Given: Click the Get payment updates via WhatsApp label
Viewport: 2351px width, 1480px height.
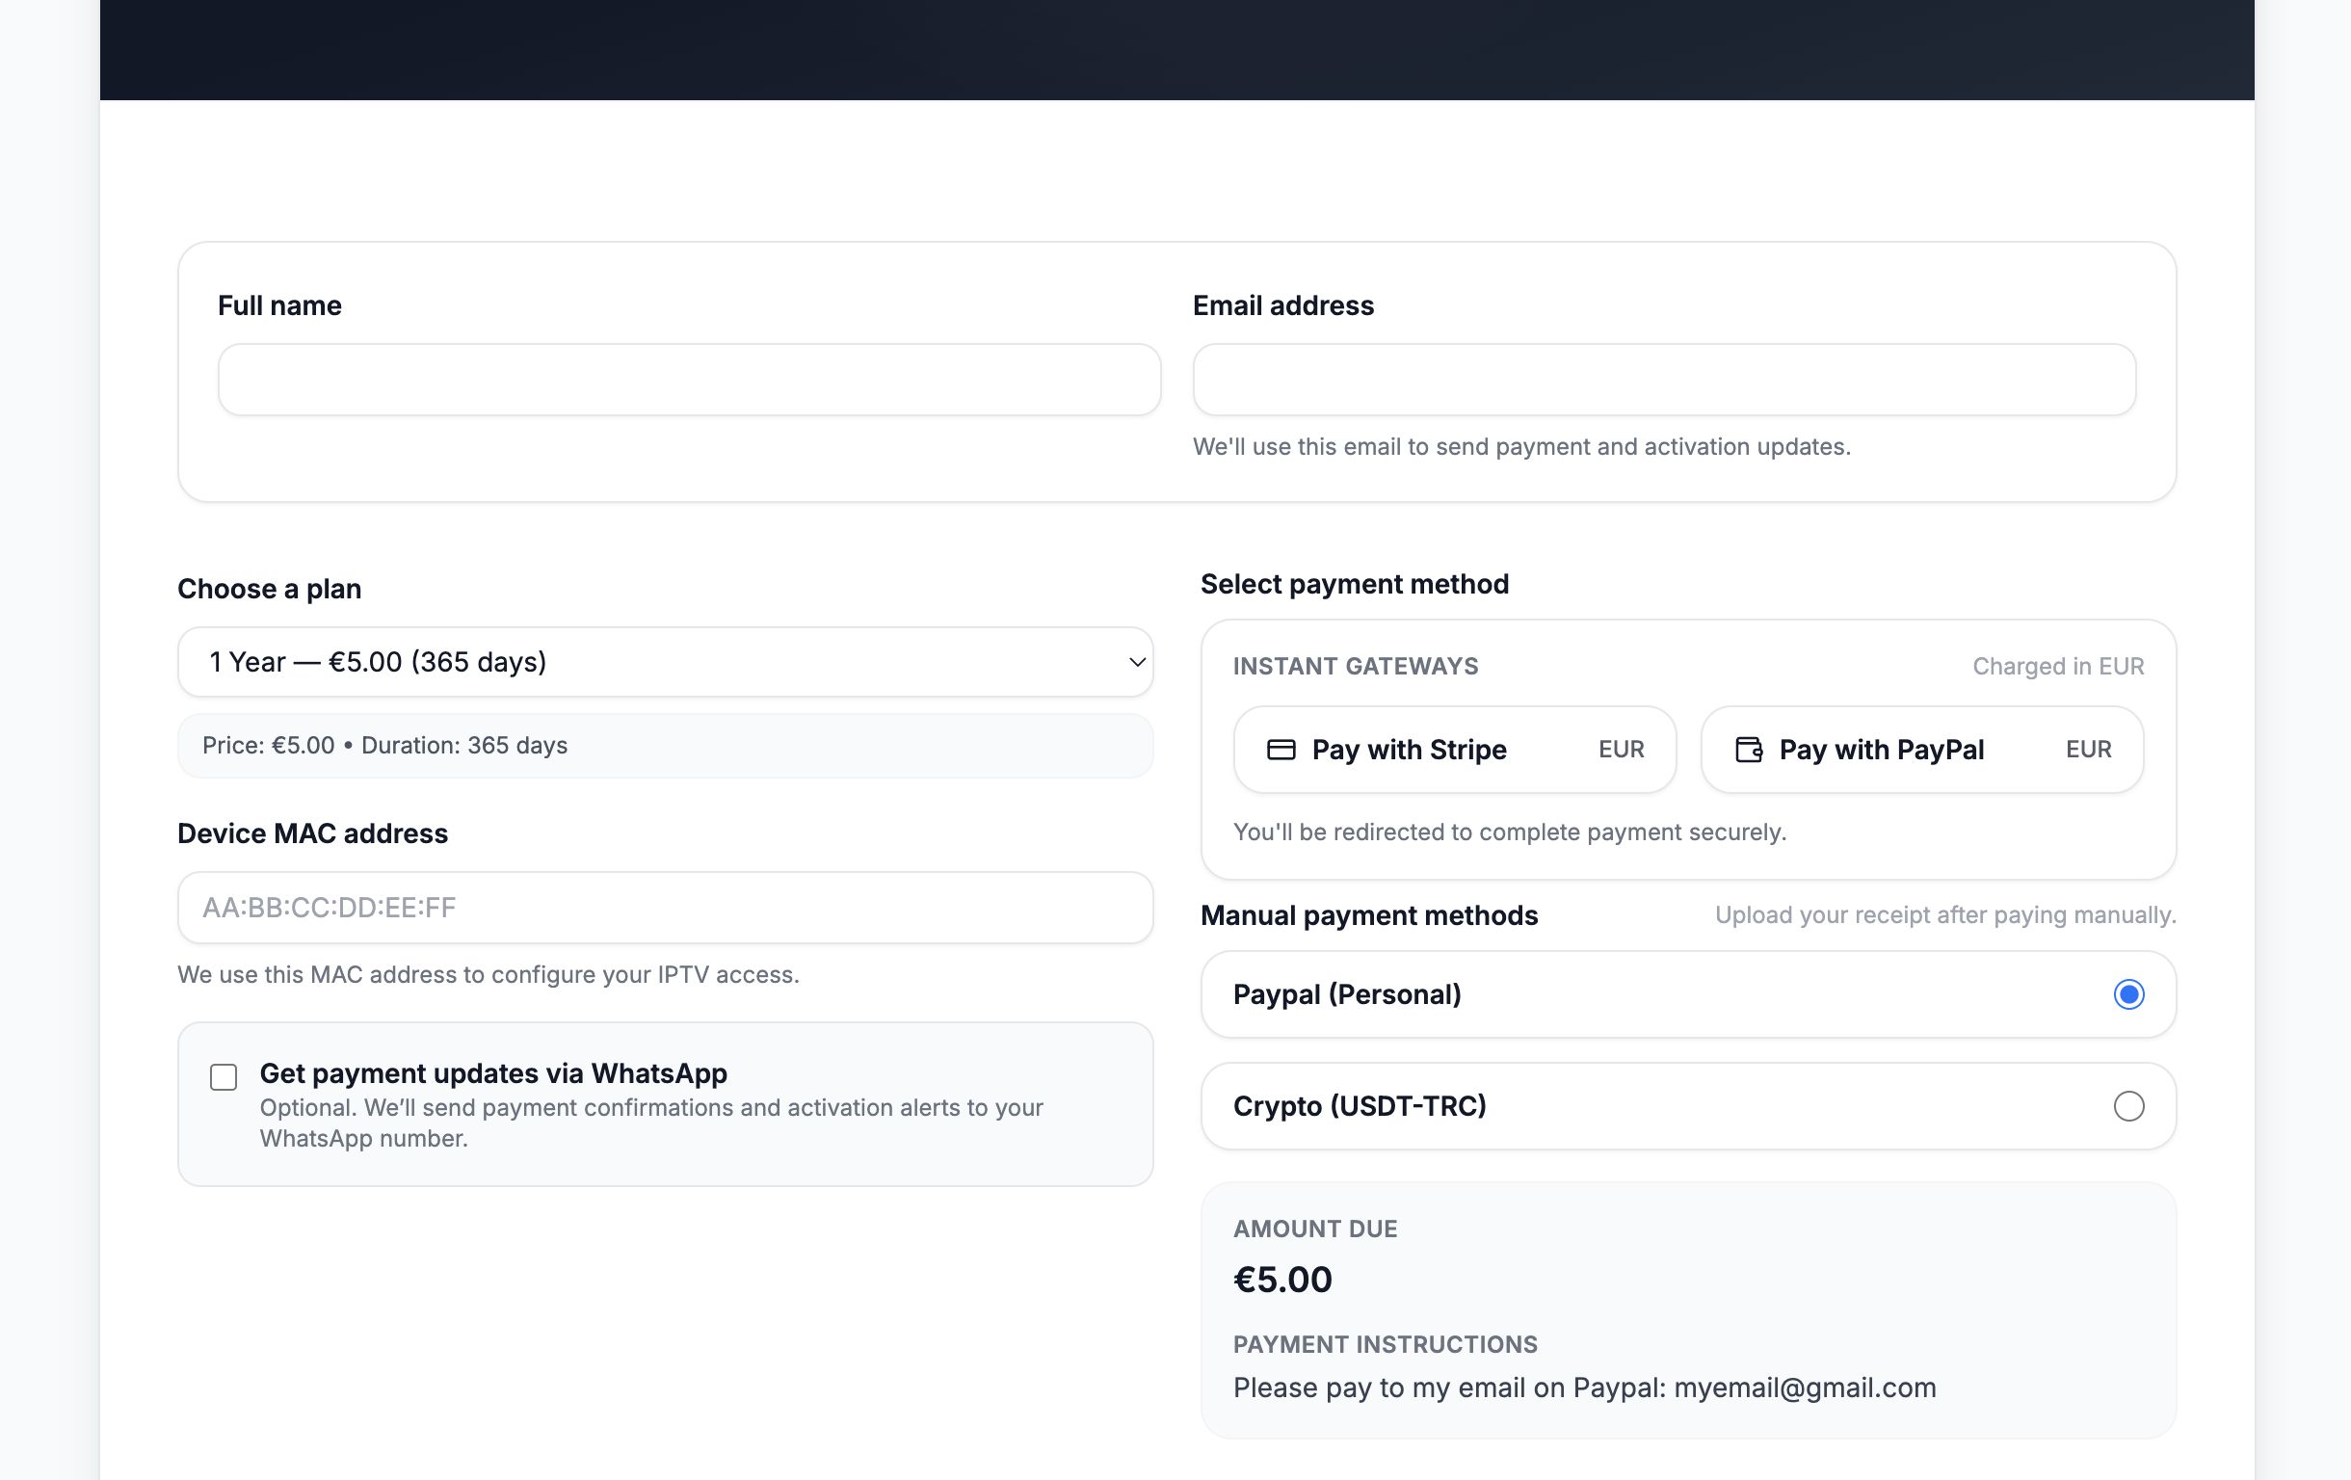Looking at the screenshot, I should point(493,1072).
